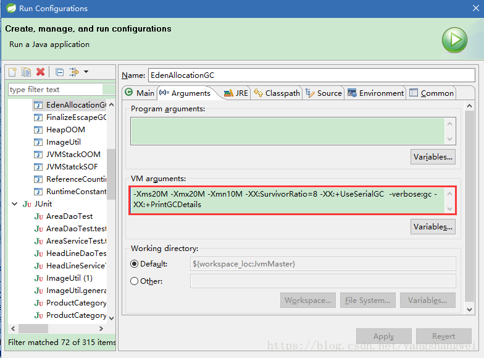Image resolution: width=484 pixels, height=358 pixels.
Task: Open the filter toolbar dropdown arrow
Action: (x=86, y=72)
